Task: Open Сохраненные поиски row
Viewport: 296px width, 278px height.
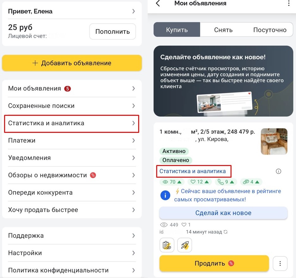Action: (72, 106)
